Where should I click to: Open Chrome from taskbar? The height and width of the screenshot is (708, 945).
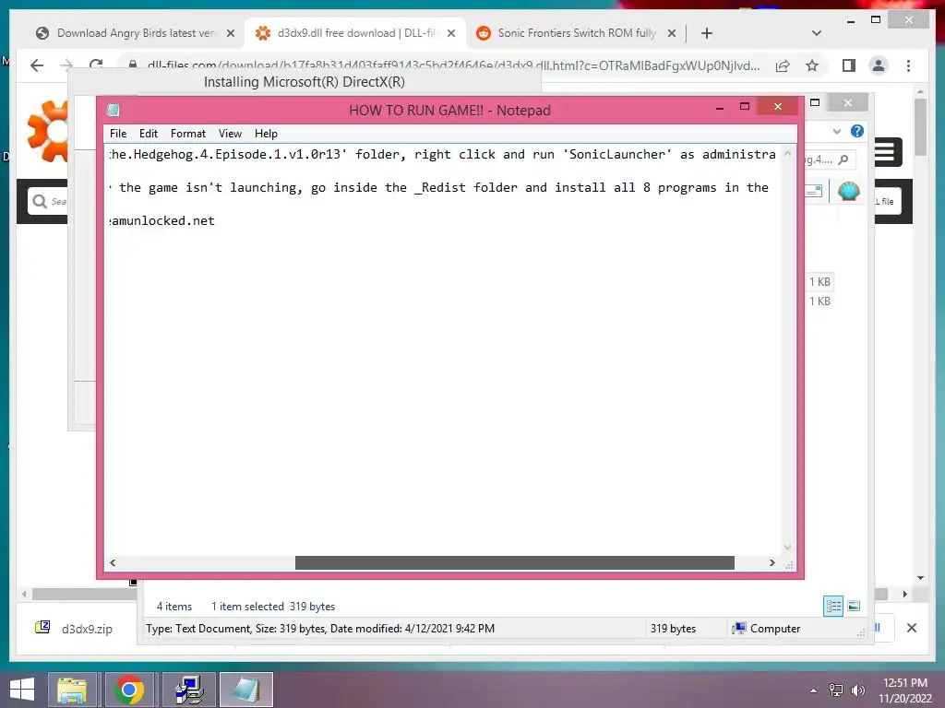(x=129, y=690)
